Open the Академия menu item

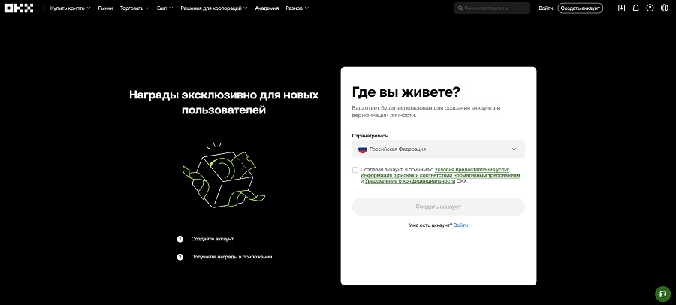pos(267,8)
